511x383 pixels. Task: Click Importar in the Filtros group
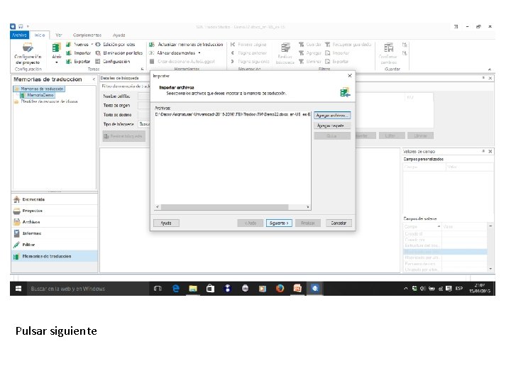pyautogui.click(x=337, y=52)
